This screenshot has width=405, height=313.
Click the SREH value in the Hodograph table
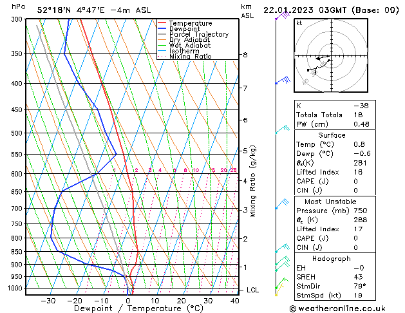358,277
